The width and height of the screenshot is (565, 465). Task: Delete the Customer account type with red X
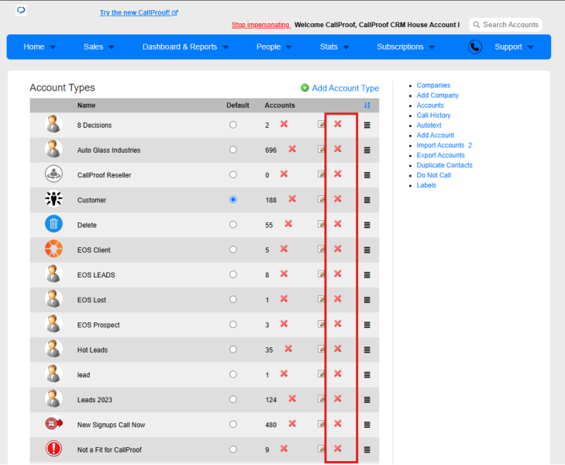[x=338, y=199]
